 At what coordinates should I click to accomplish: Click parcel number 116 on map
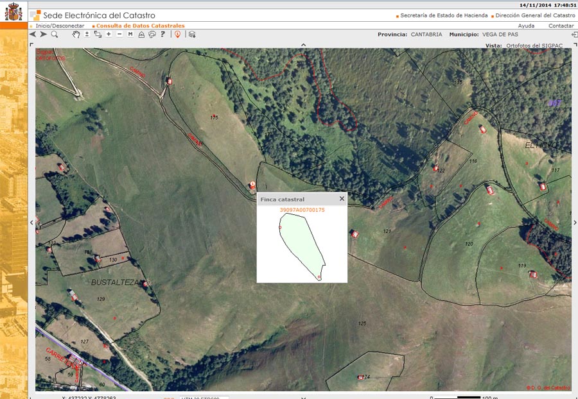(x=473, y=161)
